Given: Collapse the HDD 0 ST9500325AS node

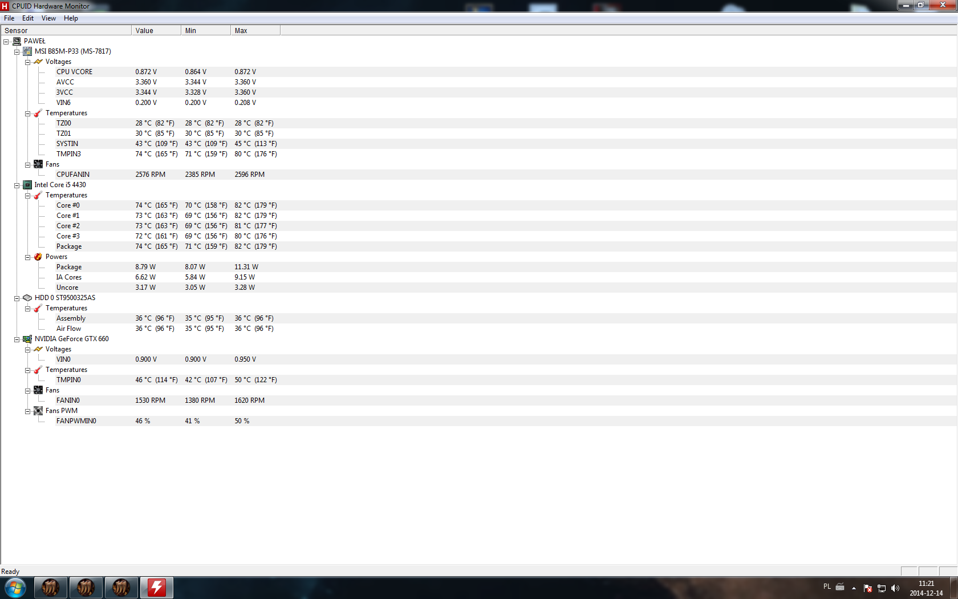Looking at the screenshot, I should (17, 298).
